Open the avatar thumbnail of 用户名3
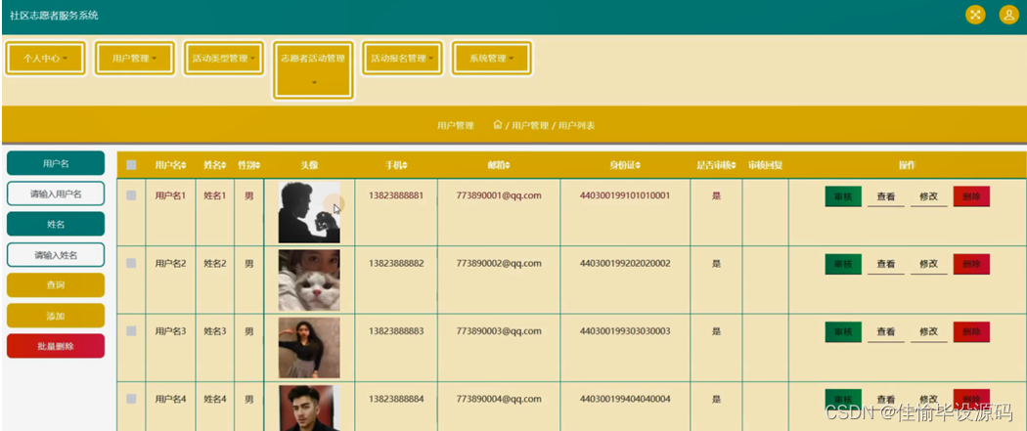The image size is (1027, 431). click(309, 348)
